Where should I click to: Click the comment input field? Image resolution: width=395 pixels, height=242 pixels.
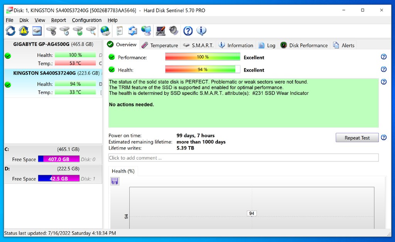click(243, 158)
